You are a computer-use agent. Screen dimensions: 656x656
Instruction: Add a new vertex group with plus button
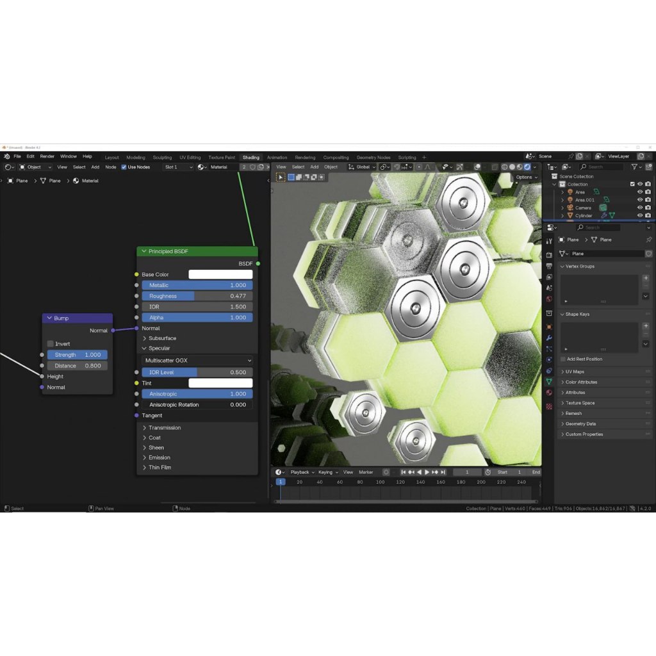tap(645, 278)
